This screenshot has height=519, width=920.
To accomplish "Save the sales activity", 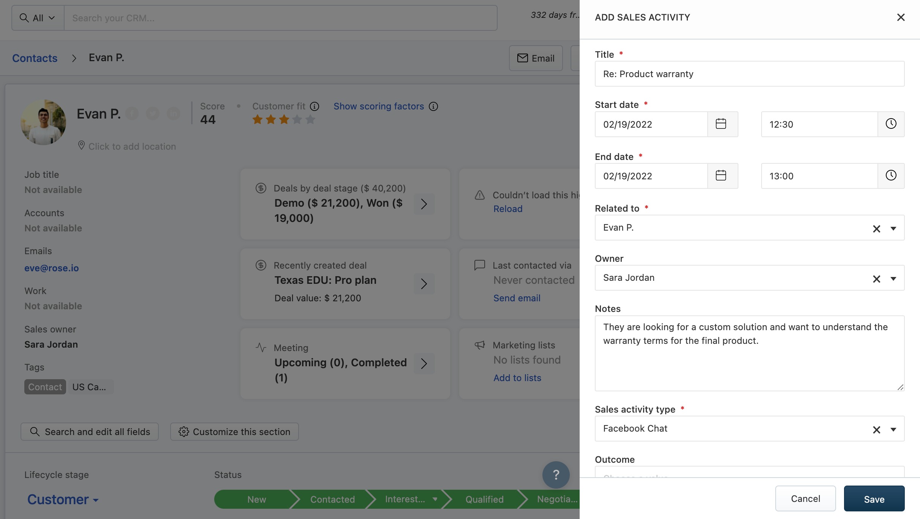I will click(x=874, y=498).
